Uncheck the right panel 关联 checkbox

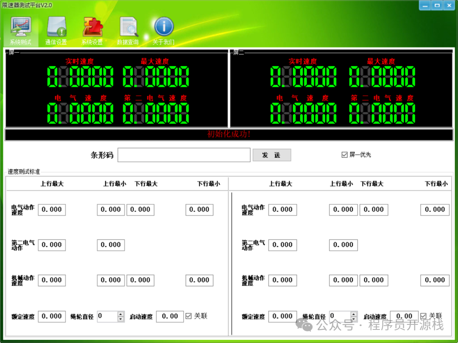pos(423,316)
